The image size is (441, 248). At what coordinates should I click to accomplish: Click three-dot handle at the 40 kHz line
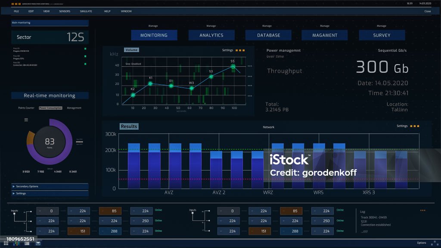pos(250,66)
